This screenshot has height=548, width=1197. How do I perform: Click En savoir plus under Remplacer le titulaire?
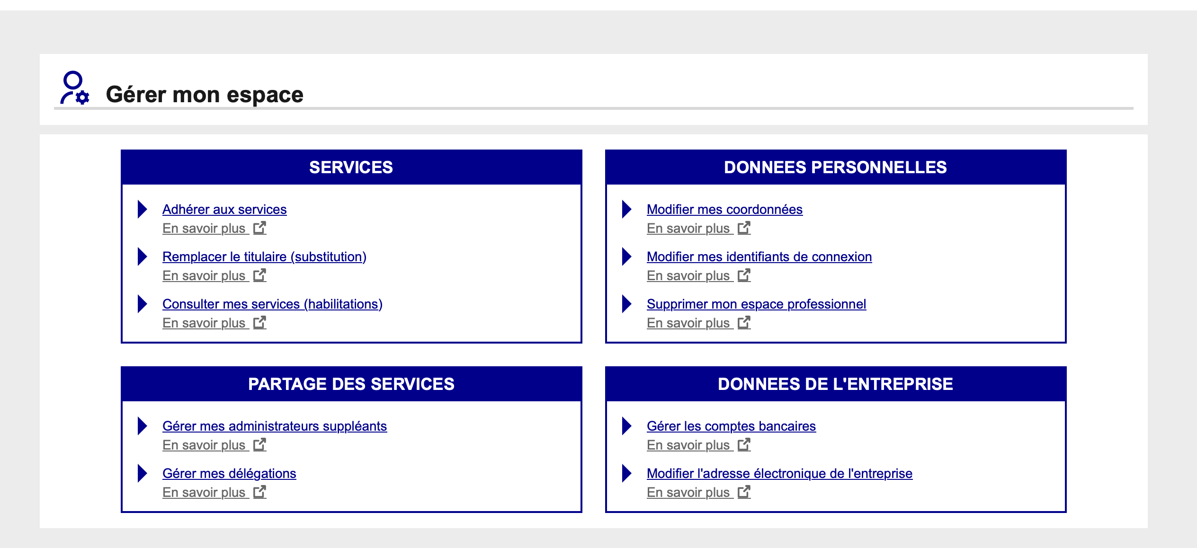(204, 275)
